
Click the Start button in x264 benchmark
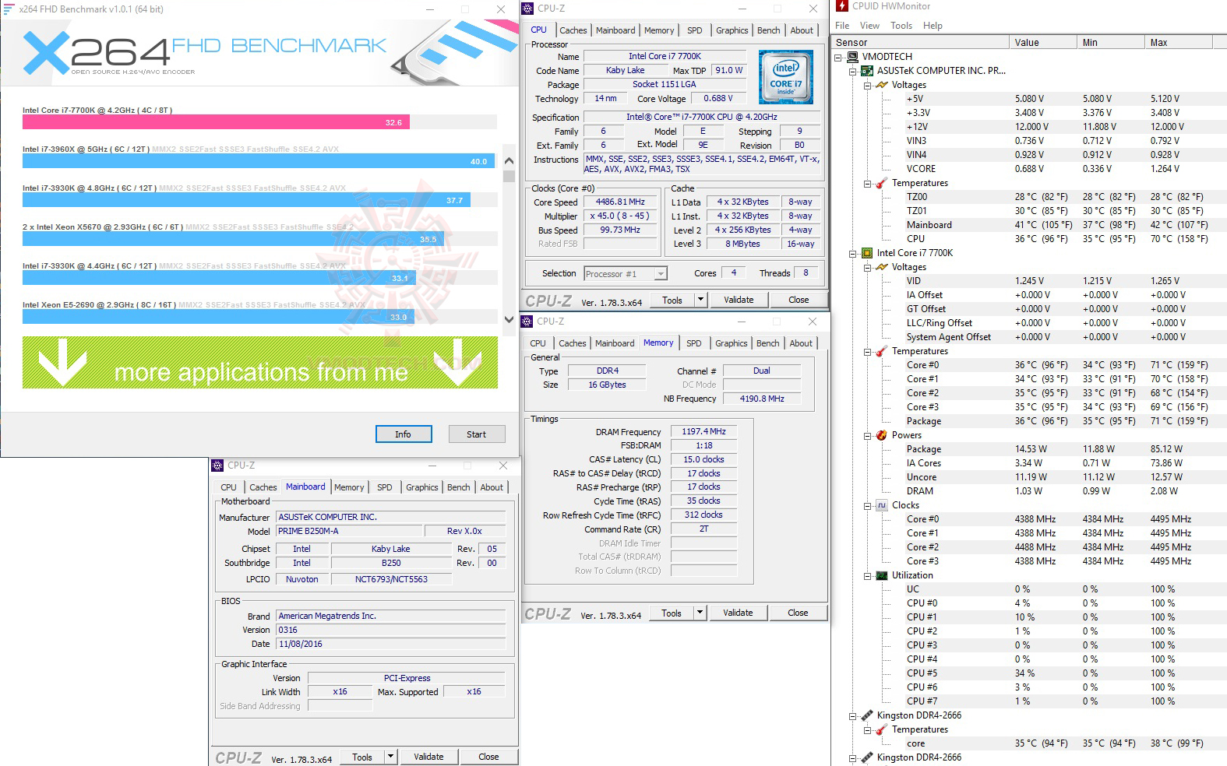pos(476,434)
